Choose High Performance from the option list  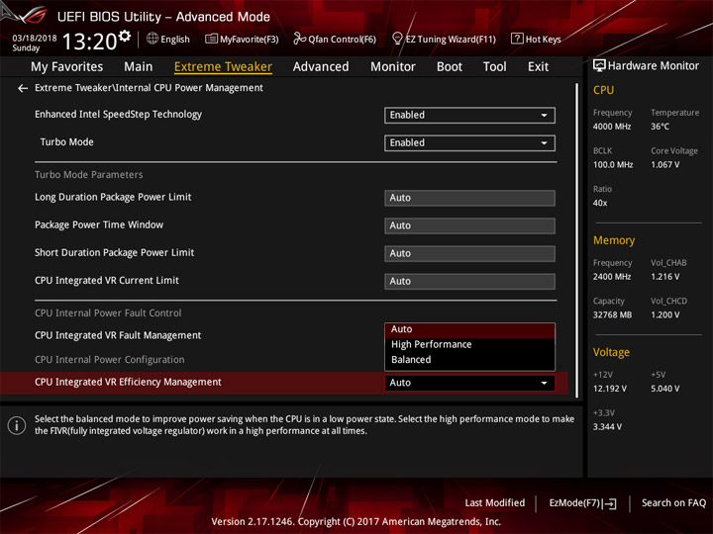[469, 345]
